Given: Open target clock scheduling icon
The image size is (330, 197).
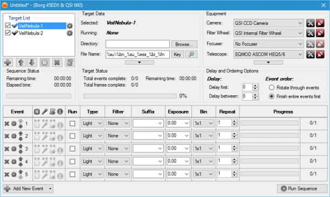Looking at the screenshot, I should pos(45,62).
